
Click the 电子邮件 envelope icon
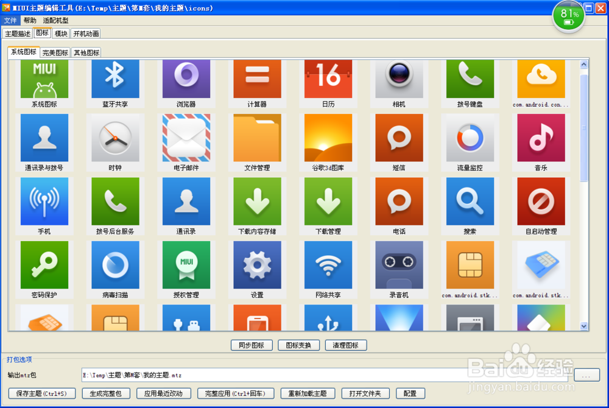pos(186,138)
